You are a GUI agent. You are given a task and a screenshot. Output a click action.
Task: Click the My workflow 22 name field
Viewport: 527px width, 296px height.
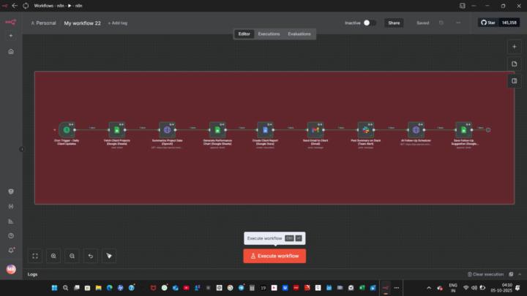pyautogui.click(x=82, y=23)
